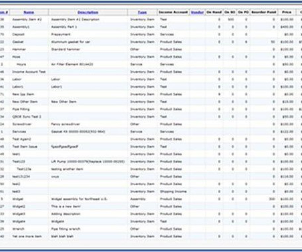Image resolution: width=302 pixels, height=252 pixels.
Task: Sort items by Description column header
Action: coord(88,12)
